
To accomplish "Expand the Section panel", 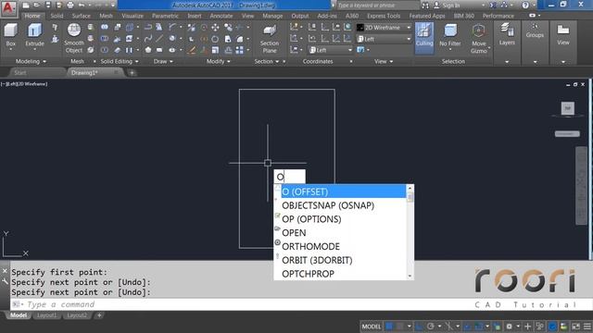I will [266, 61].
